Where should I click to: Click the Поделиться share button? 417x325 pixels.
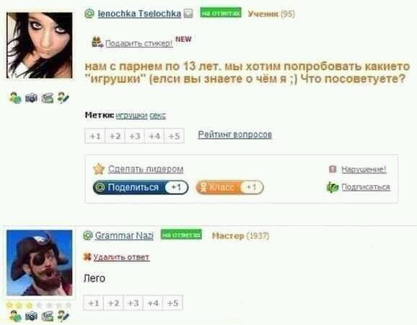pos(141,187)
